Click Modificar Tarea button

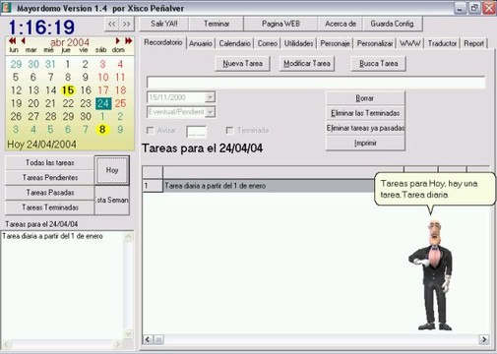point(307,64)
